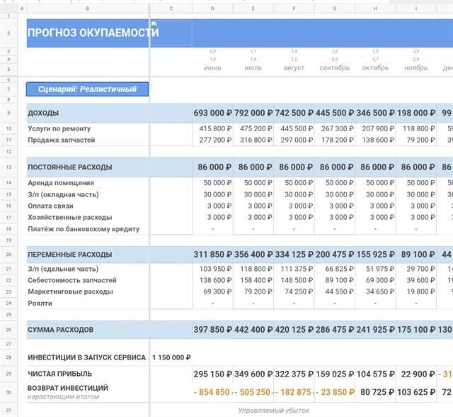Click the 'Себестоимость запчастей' label

(x=72, y=280)
